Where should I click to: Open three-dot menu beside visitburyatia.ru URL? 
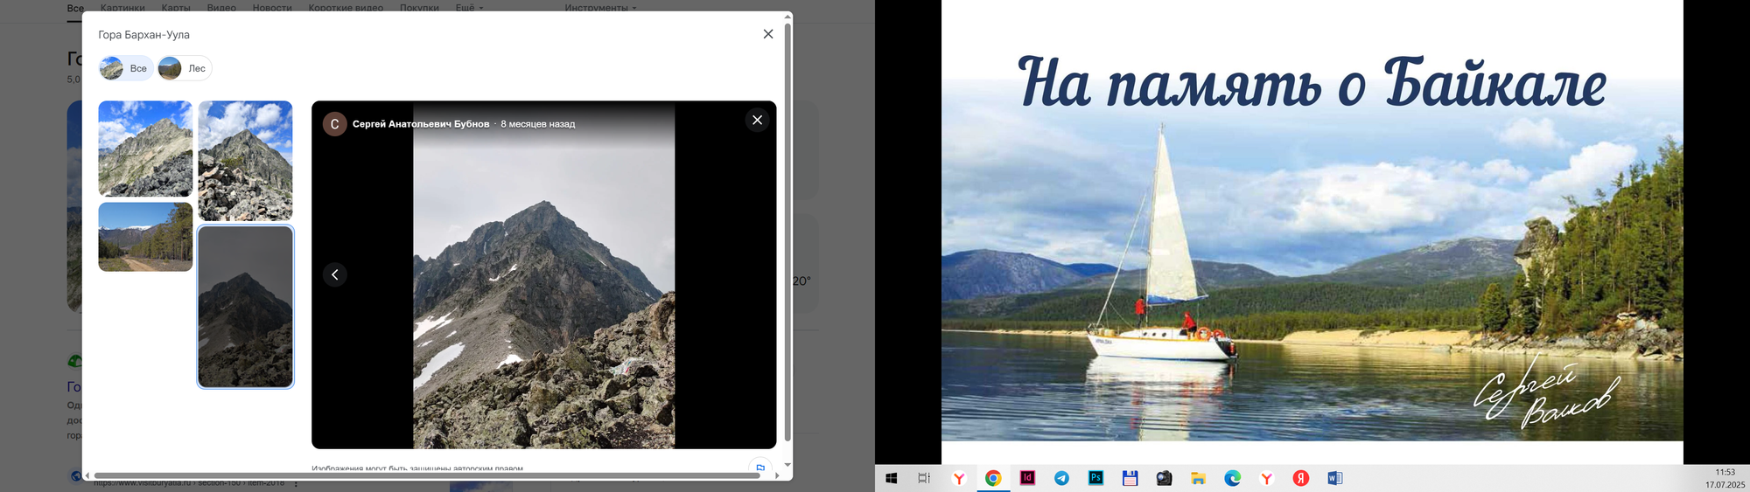click(x=296, y=482)
